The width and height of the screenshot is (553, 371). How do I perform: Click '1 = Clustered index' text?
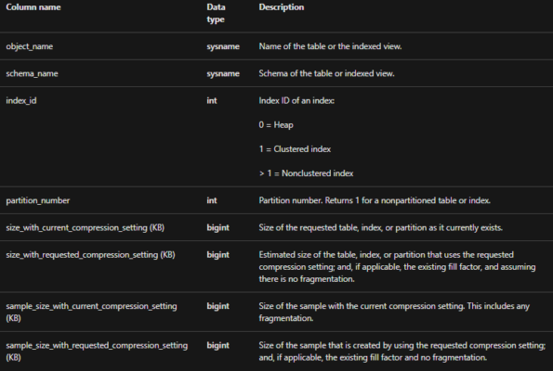point(295,149)
